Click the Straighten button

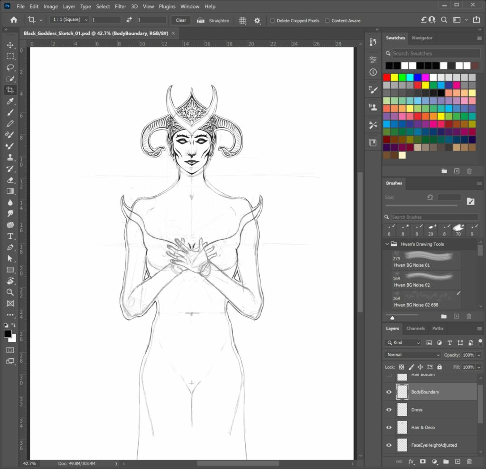214,20
